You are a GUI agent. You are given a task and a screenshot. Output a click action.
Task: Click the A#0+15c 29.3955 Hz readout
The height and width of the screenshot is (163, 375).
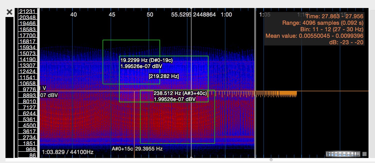137,149
